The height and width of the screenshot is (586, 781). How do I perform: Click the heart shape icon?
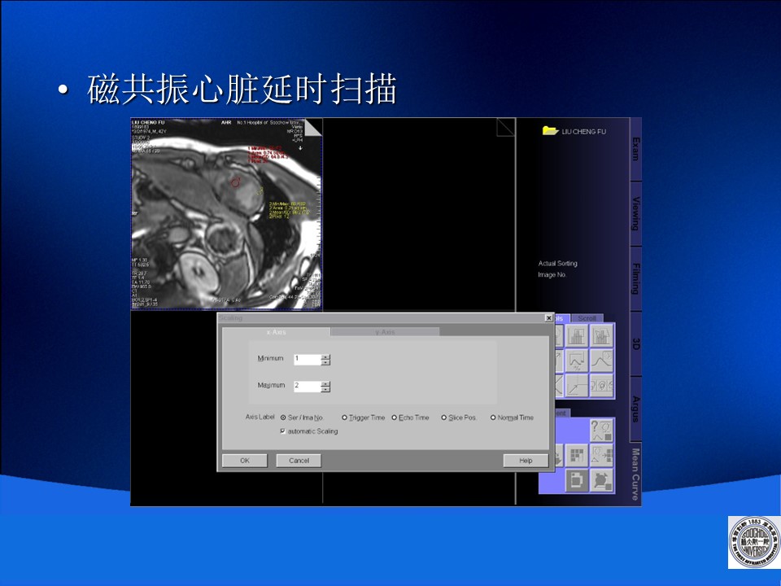point(602,481)
